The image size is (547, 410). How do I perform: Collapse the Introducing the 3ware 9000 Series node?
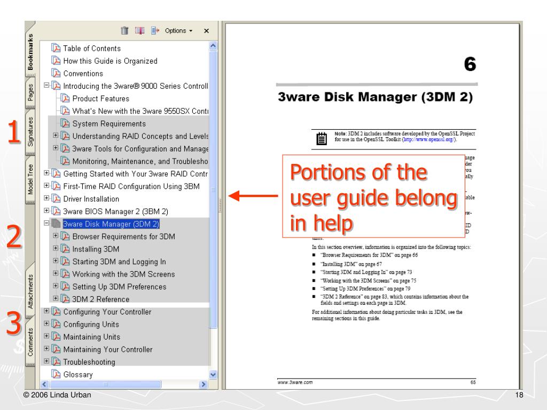46,85
